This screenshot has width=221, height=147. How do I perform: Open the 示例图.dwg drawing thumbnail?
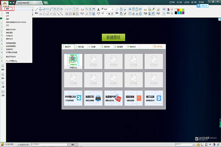[x=73, y=61]
